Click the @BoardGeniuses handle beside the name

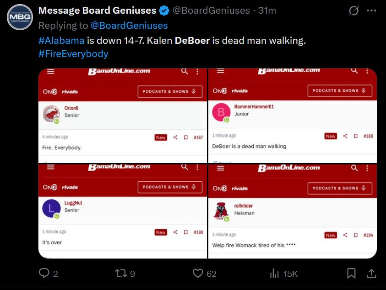pos(211,11)
